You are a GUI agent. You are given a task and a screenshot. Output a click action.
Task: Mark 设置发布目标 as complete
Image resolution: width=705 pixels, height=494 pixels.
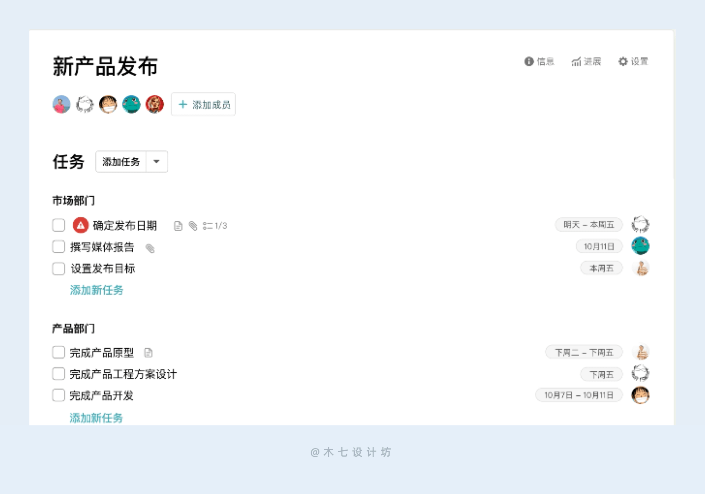point(59,269)
